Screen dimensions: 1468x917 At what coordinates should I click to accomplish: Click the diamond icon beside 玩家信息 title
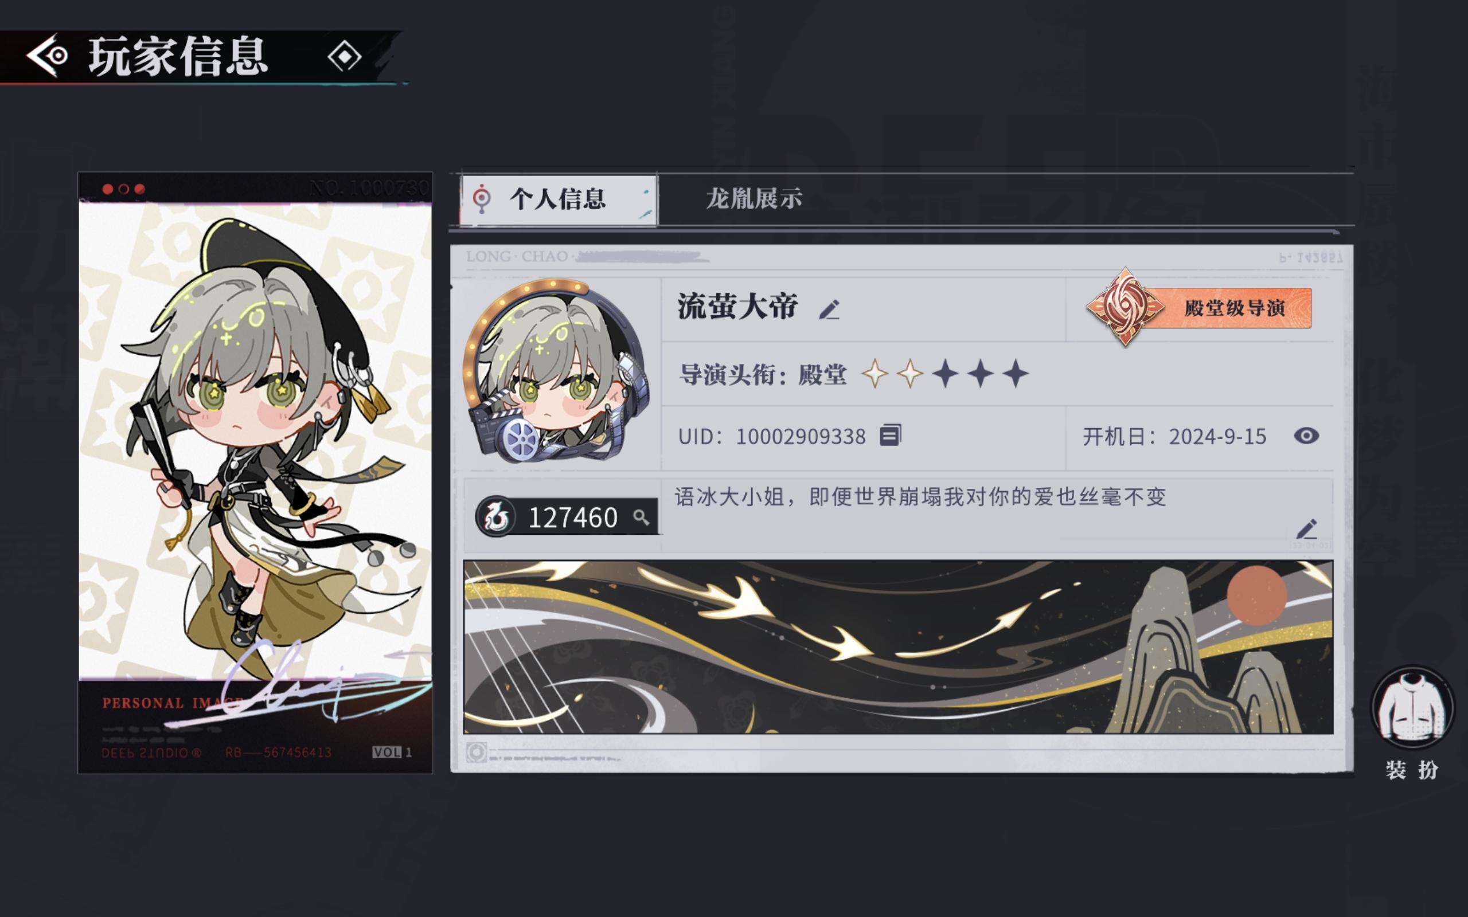click(x=345, y=56)
